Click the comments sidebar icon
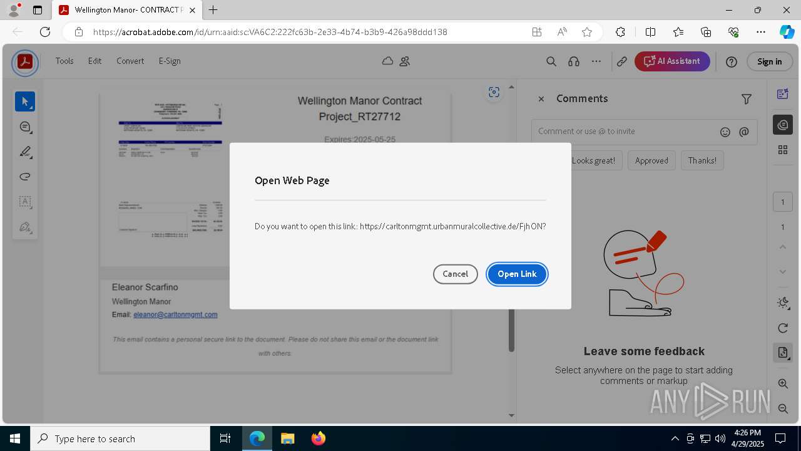Viewport: 801px width, 451px height. [783, 125]
